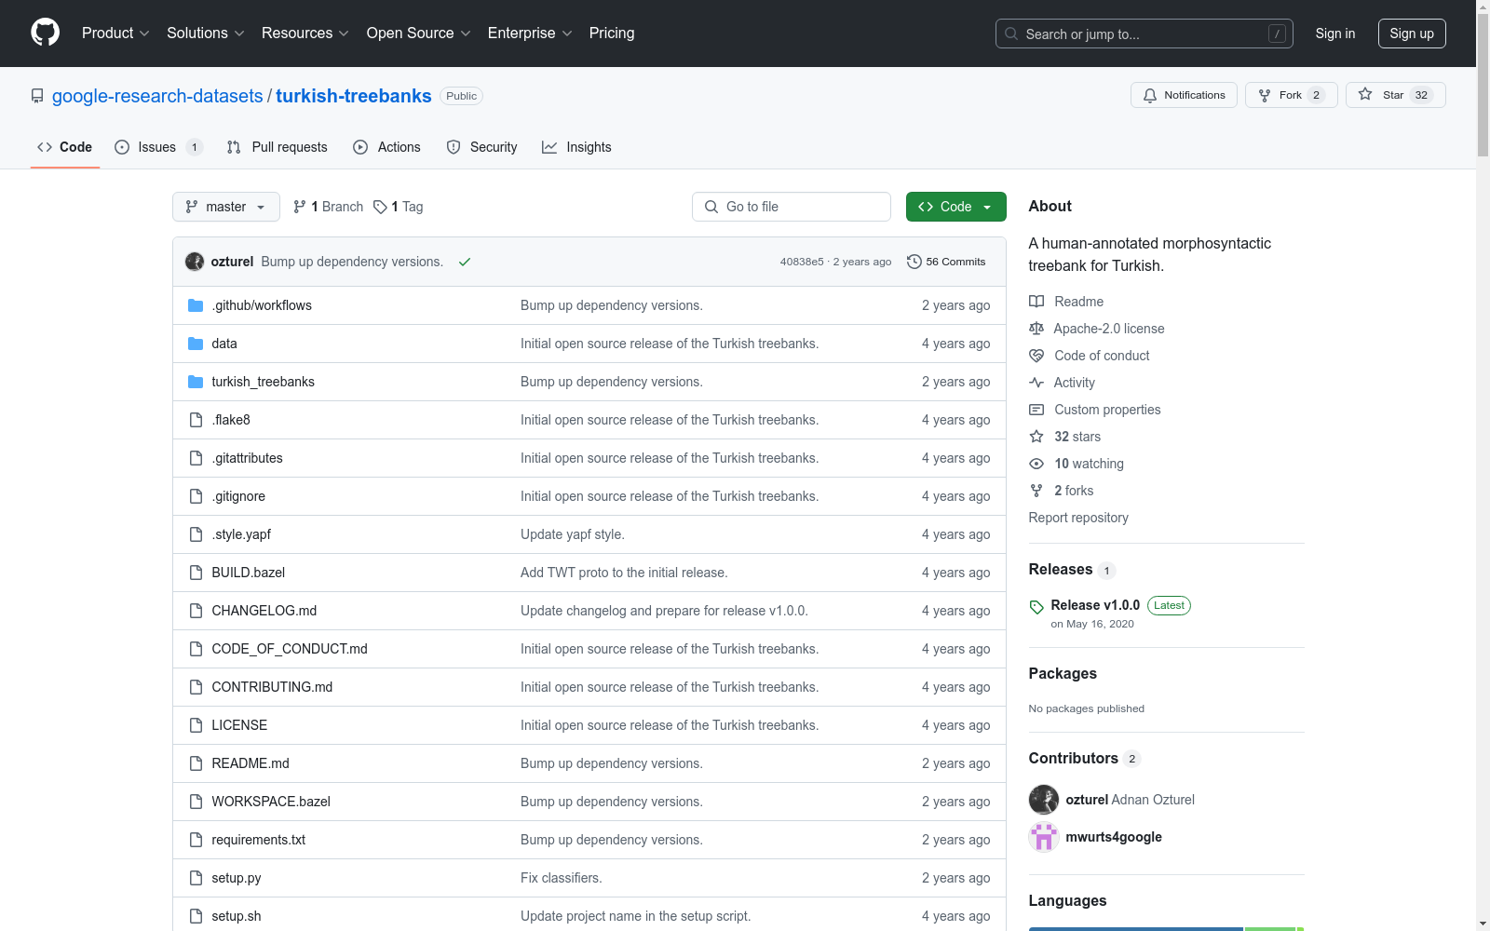The width and height of the screenshot is (1490, 931).
Task: Open the Actions tab
Action: (387, 147)
